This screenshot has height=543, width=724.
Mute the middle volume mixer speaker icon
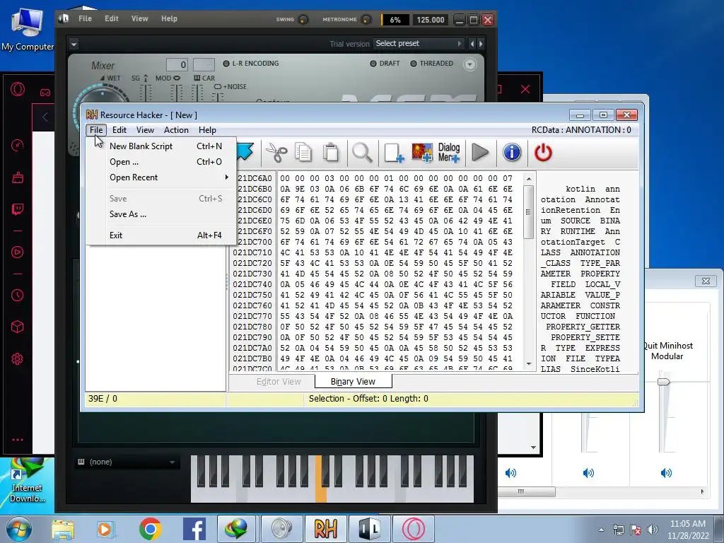point(588,473)
